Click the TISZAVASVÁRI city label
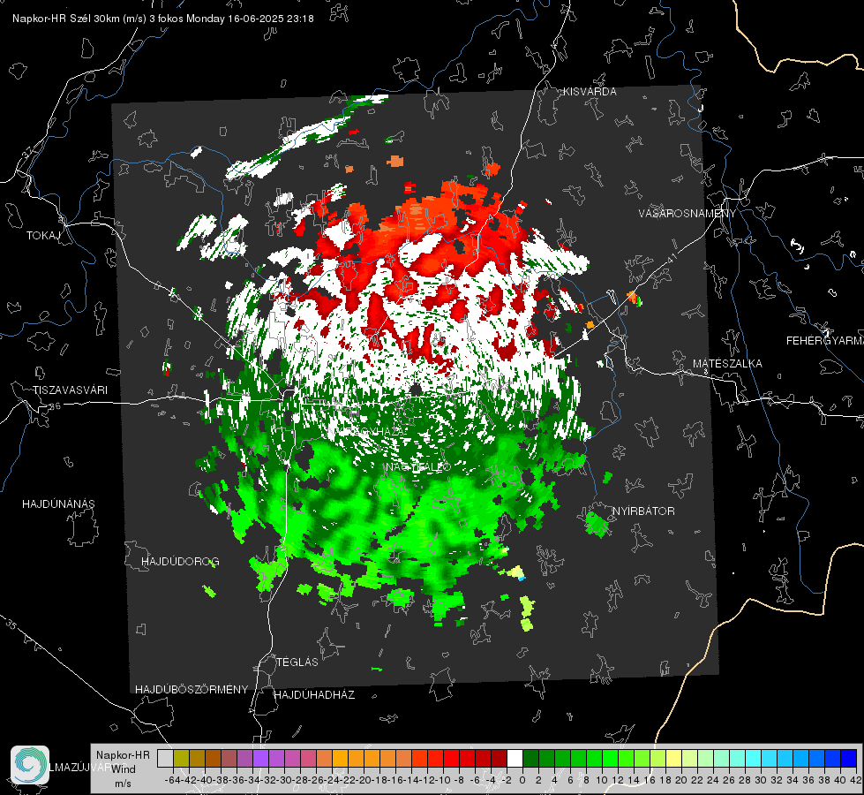Viewport: 864px width, 795px height. point(70,390)
